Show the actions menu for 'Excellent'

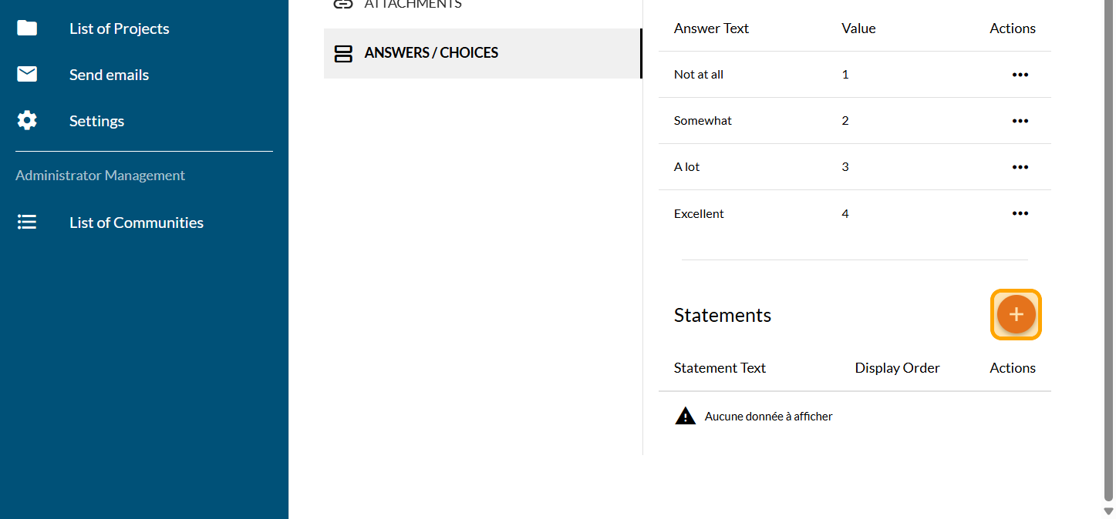coord(1020,213)
